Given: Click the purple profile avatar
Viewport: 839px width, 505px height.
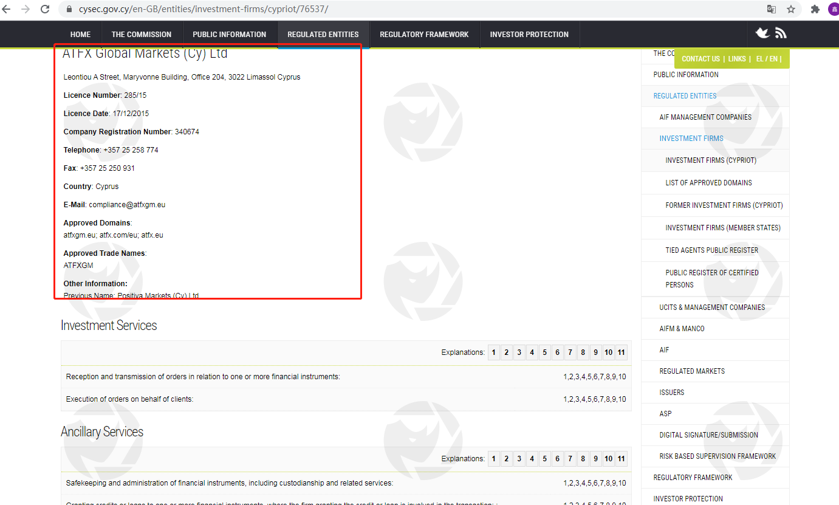Looking at the screenshot, I should tap(833, 9).
